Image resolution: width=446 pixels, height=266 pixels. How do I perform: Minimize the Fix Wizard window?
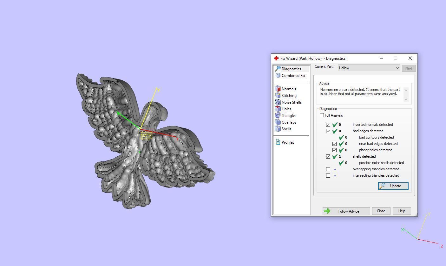[x=381, y=58]
